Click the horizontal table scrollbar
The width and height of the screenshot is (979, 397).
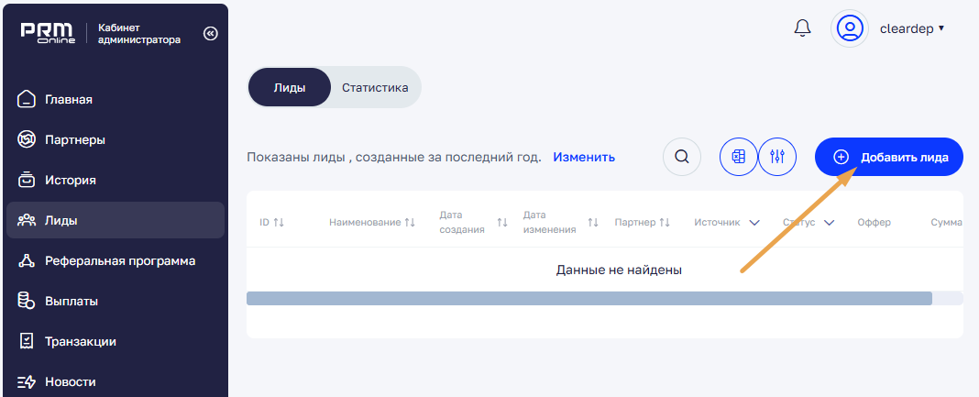588,298
